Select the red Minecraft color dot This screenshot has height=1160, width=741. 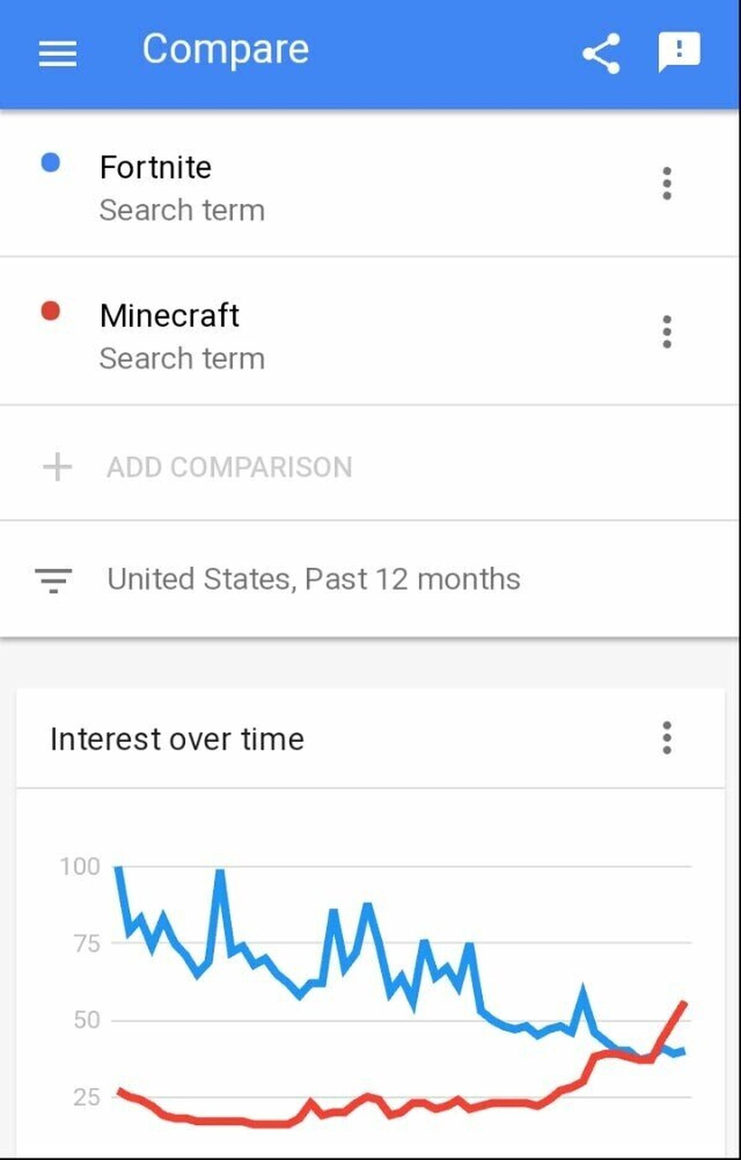(x=50, y=311)
